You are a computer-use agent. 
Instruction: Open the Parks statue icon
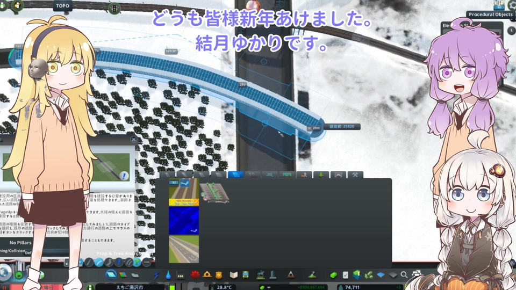point(261,274)
